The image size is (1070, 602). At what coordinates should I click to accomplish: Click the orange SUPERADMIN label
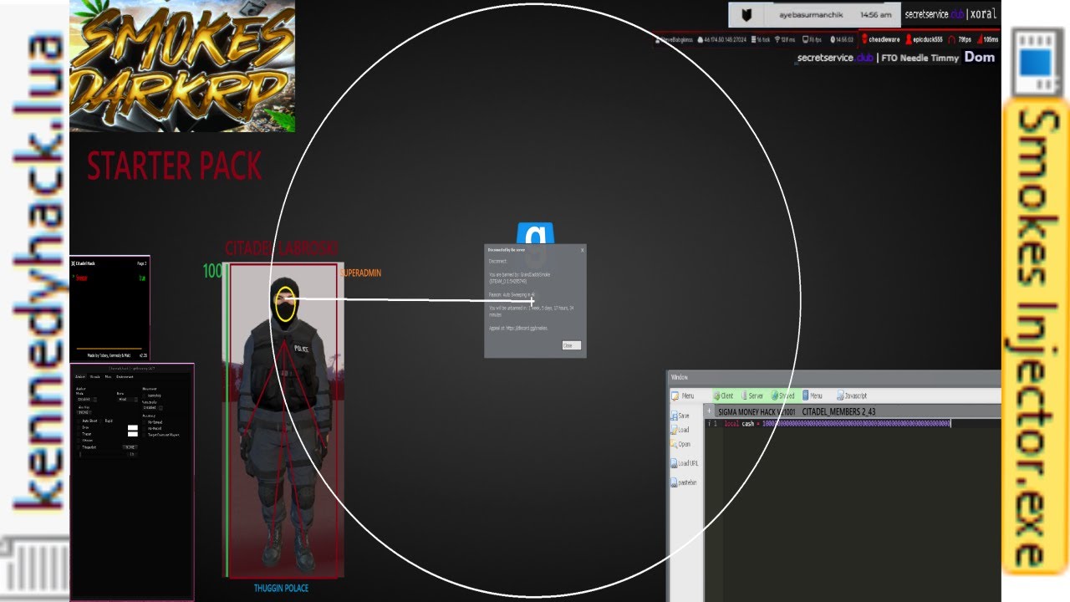pyautogui.click(x=360, y=273)
